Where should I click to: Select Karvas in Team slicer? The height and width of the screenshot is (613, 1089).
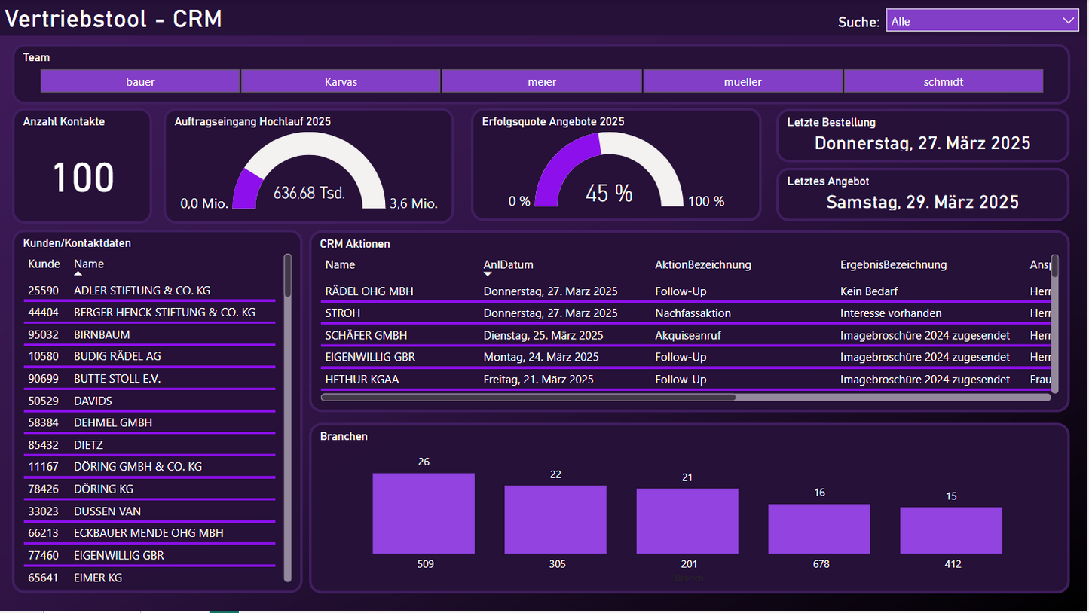point(341,81)
